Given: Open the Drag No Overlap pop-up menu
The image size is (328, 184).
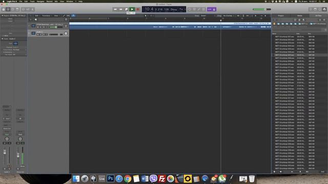Looking at the screenshot, I should 228,16.
